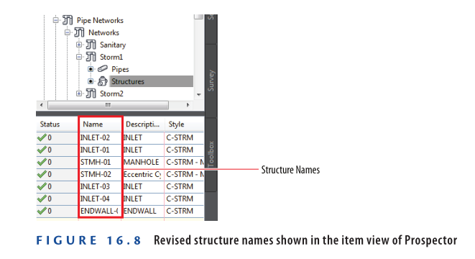Screen dimensions: 475x259
Task: Collapse the Pipe Networks tree node
Action: 56,20
